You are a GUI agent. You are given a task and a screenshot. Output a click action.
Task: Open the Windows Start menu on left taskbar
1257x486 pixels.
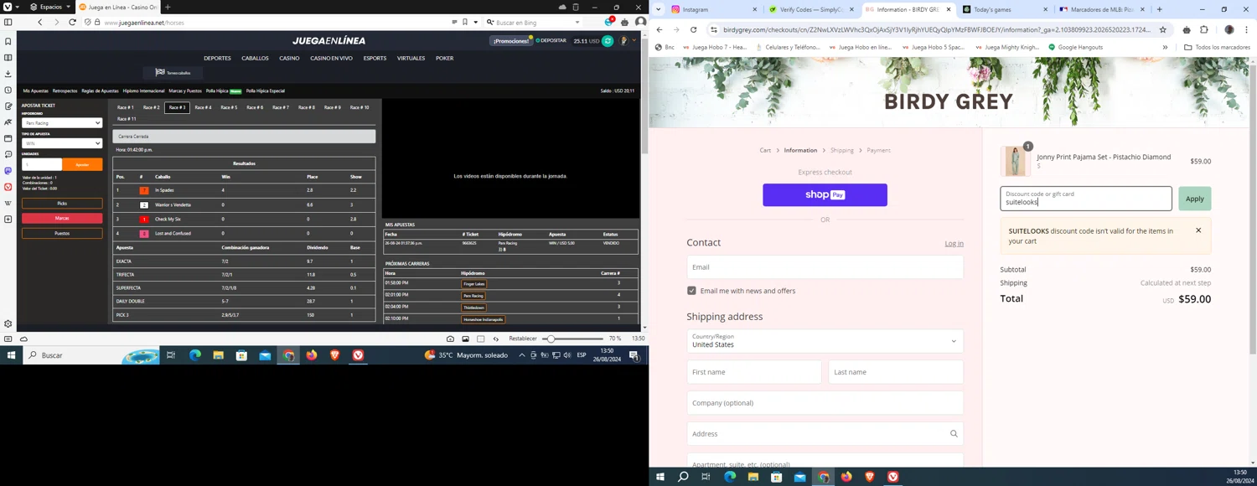[x=12, y=355]
